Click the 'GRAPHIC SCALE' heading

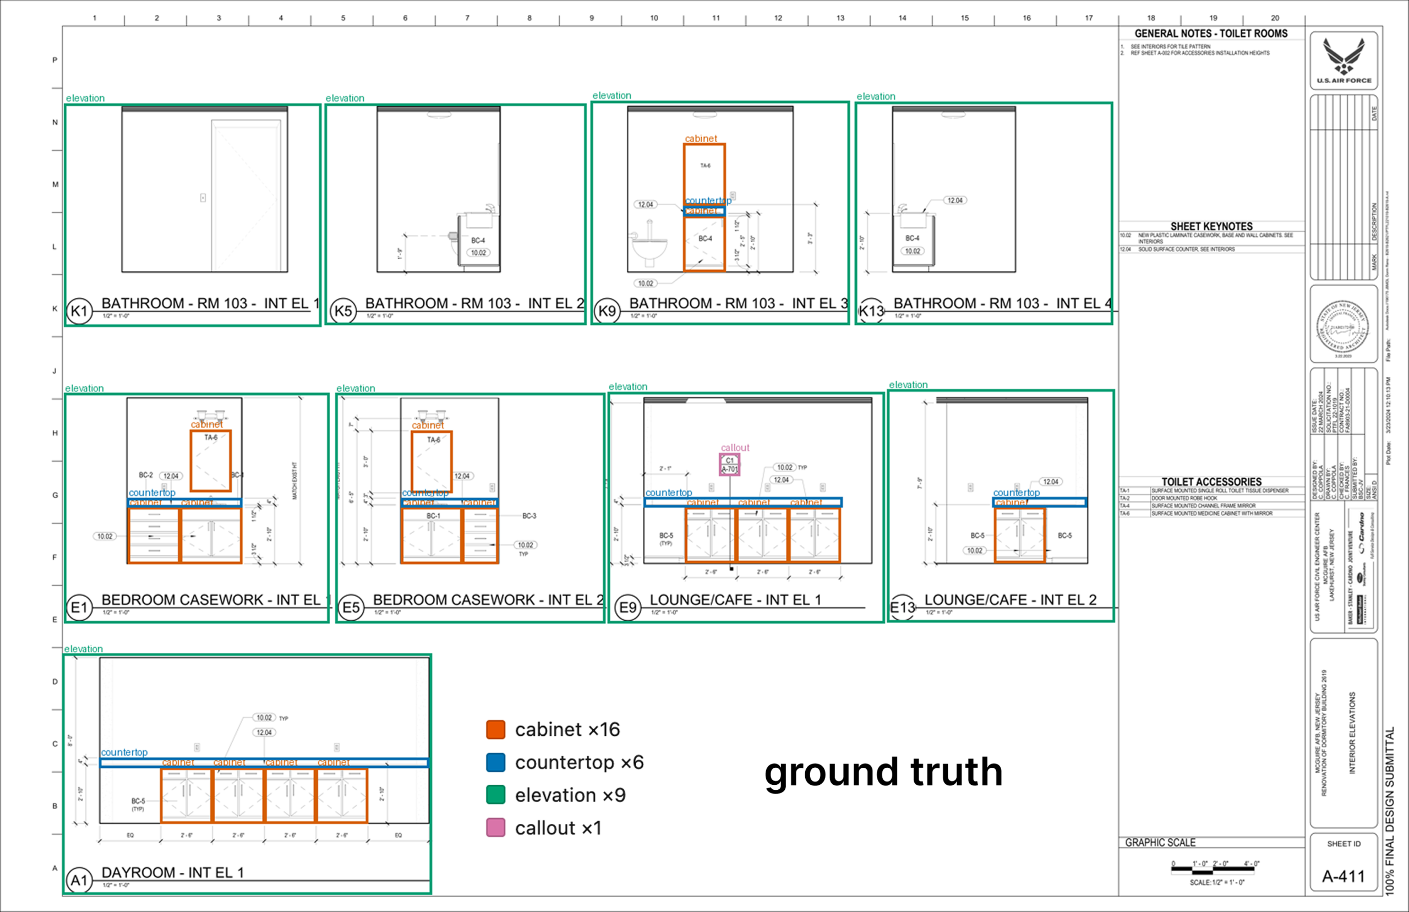1160,843
